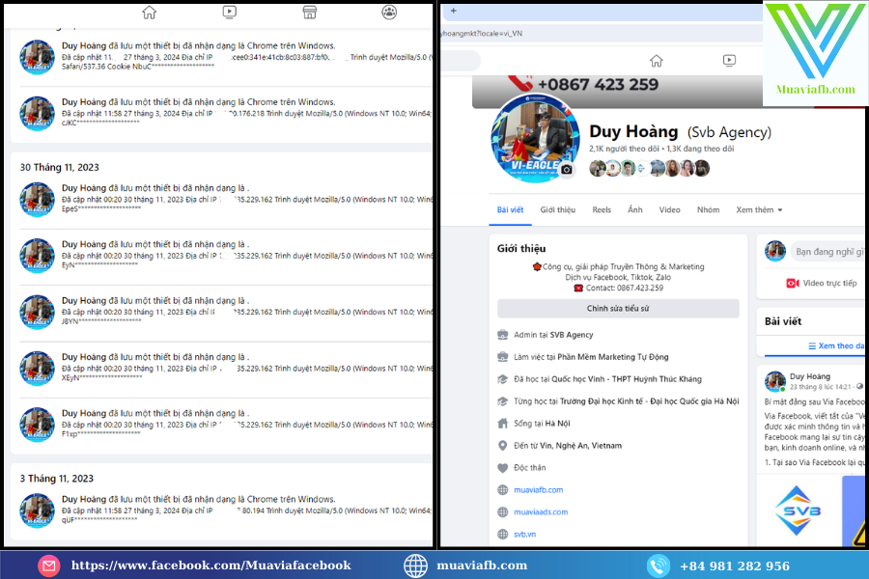Click the browser address bar URL
The height and width of the screenshot is (579, 869).
(x=482, y=33)
